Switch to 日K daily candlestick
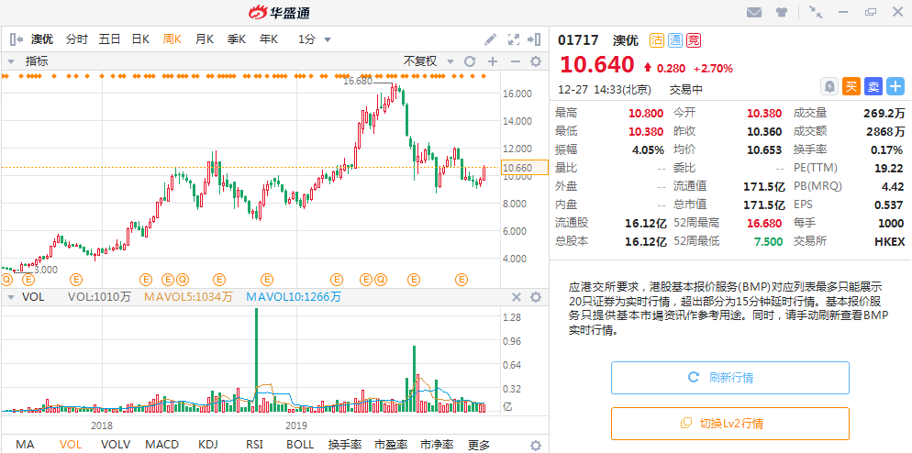The width and height of the screenshot is (912, 453). tap(140, 39)
